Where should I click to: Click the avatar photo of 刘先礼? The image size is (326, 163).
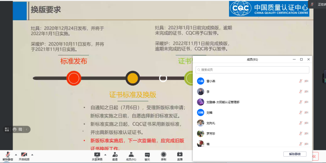(x=201, y=123)
